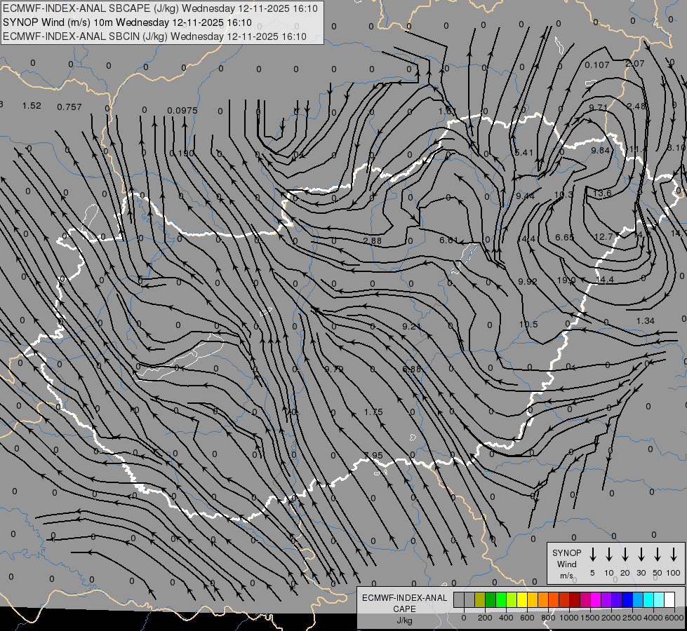Click the SYNOP Wind m/s legend label
This screenshot has height=631, width=687.
(x=566, y=564)
